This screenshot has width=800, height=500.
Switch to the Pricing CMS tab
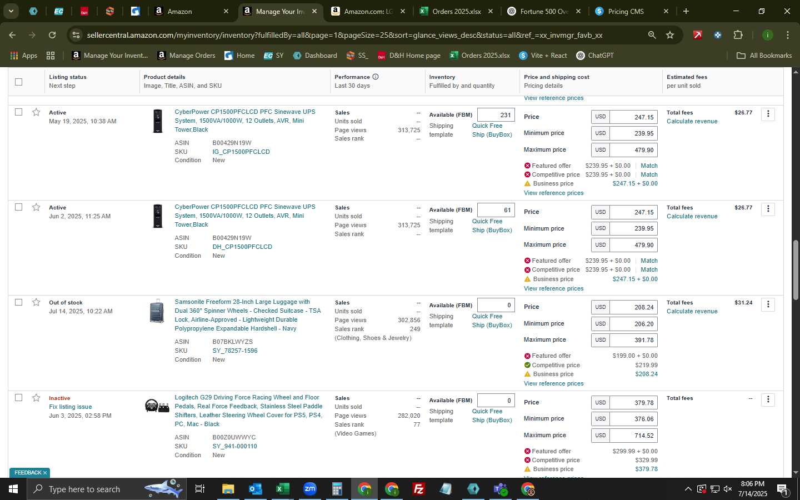click(632, 11)
